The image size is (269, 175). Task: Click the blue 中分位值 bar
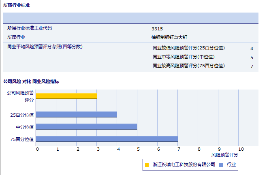point(87,127)
